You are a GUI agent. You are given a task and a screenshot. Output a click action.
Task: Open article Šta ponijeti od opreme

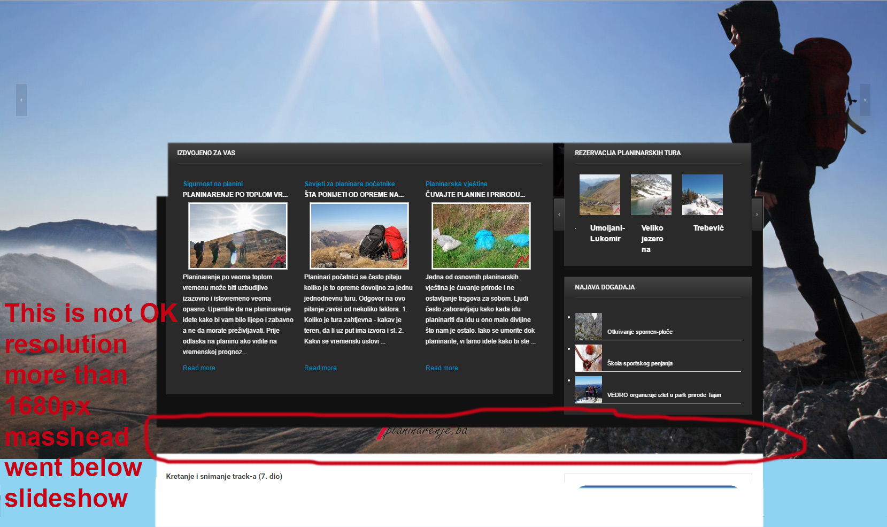pyautogui.click(x=354, y=195)
